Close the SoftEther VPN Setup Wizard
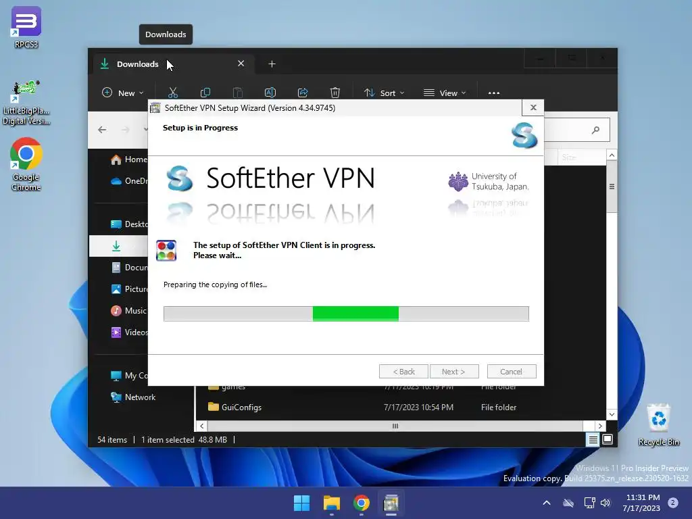The height and width of the screenshot is (519, 692). tap(533, 107)
